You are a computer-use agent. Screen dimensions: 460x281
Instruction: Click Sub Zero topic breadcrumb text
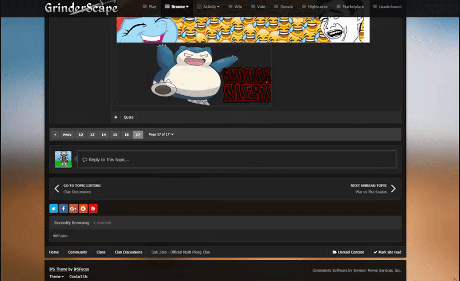coord(181,252)
